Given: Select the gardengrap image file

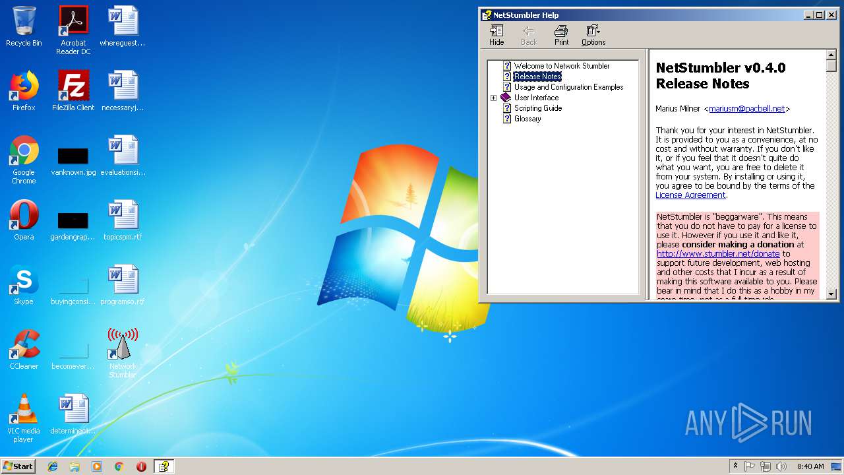Looking at the screenshot, I should coord(73,226).
